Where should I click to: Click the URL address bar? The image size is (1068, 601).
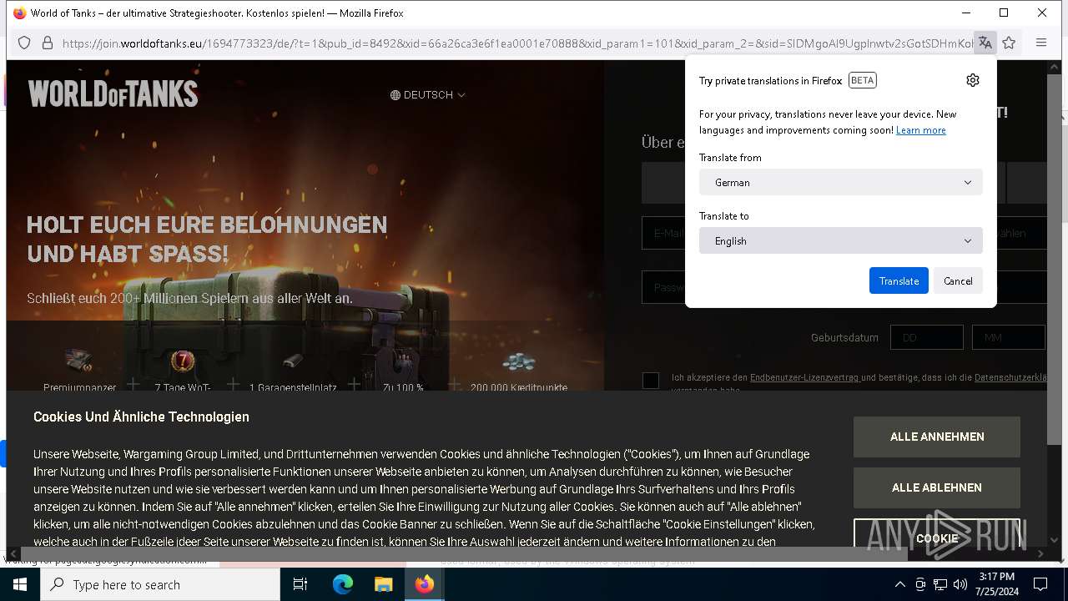[x=517, y=43]
